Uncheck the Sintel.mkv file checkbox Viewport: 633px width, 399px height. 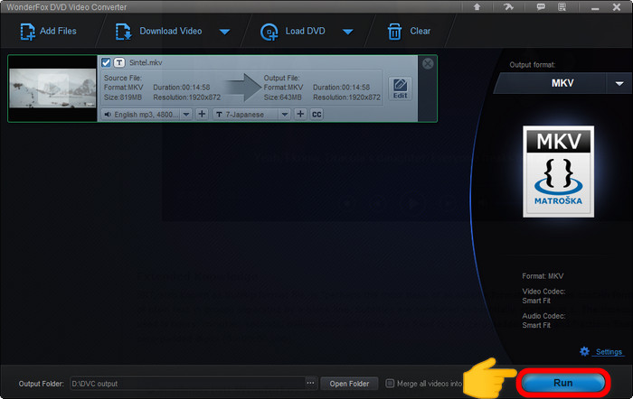(x=106, y=62)
